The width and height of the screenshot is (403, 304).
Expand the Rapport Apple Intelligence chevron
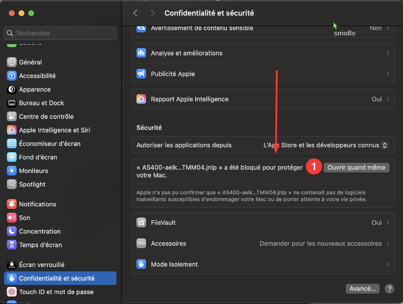[388, 99]
